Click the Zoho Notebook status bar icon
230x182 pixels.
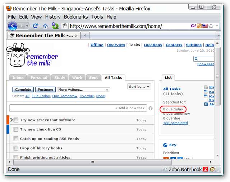click(206, 169)
